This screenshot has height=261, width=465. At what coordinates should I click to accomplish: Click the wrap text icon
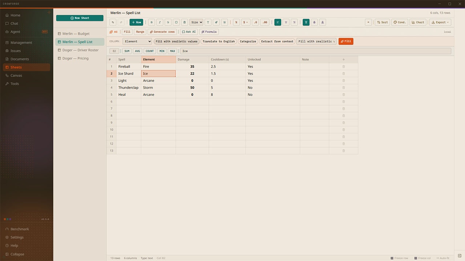pos(225,22)
